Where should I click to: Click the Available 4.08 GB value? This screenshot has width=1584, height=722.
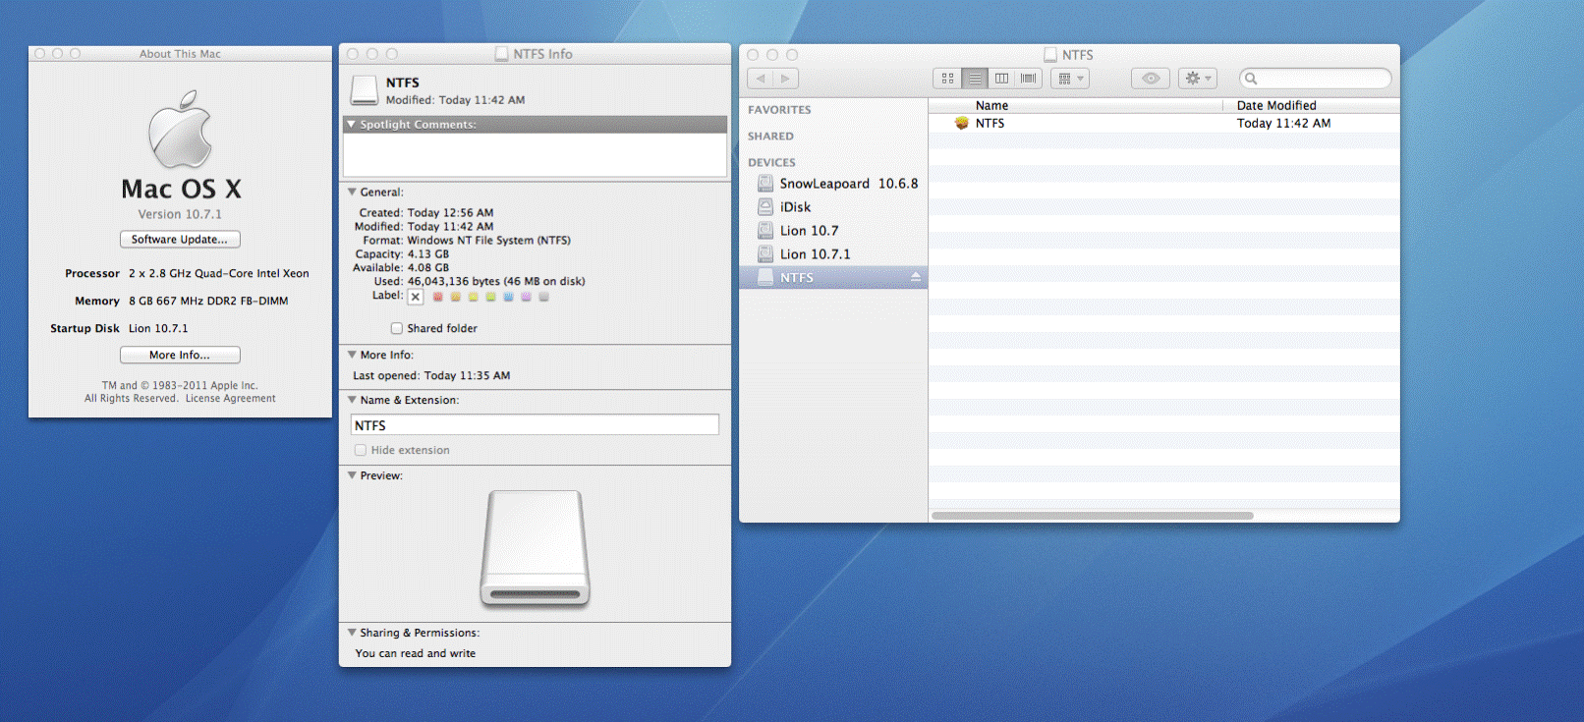428,268
